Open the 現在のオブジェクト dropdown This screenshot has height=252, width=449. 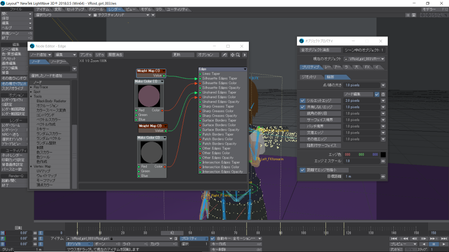(364, 59)
